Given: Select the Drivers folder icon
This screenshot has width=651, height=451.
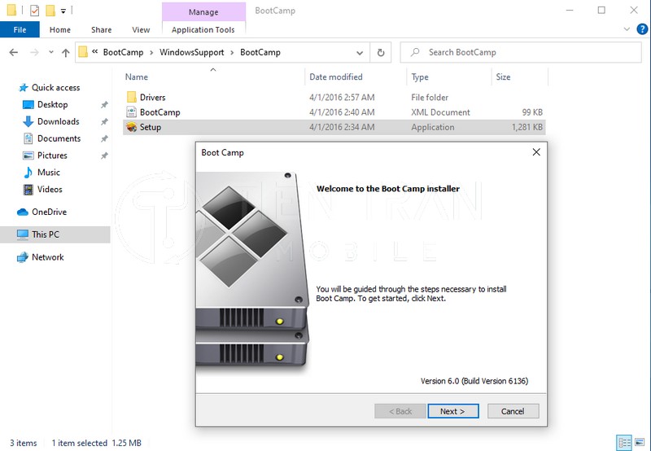Looking at the screenshot, I should [132, 97].
